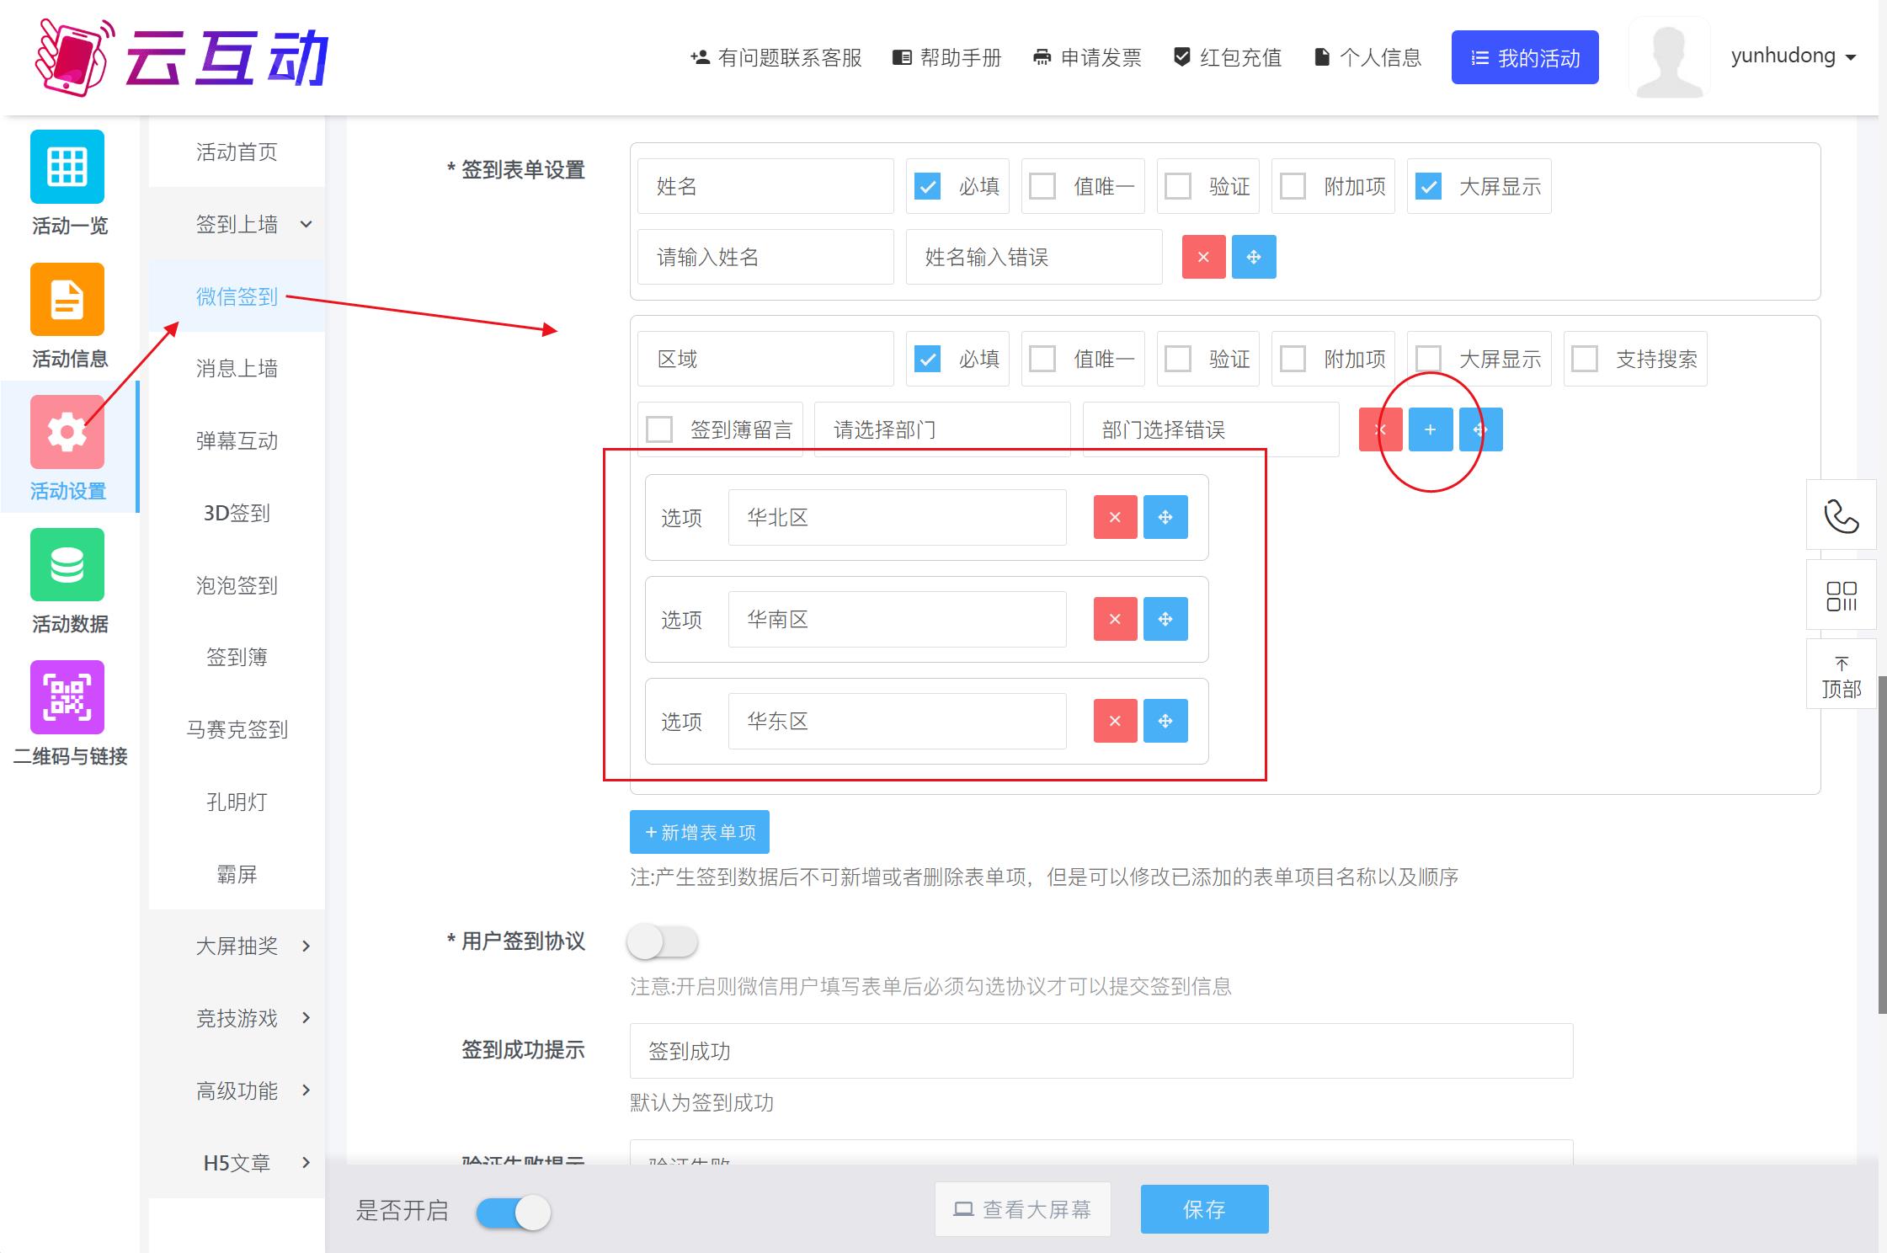Click the 签到成功提示 input field
Viewport: 1887px width, 1253px height.
(1101, 1051)
